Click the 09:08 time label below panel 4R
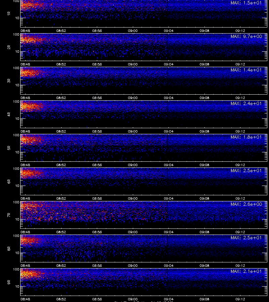Screen dimensions: 269x302 point(204,131)
